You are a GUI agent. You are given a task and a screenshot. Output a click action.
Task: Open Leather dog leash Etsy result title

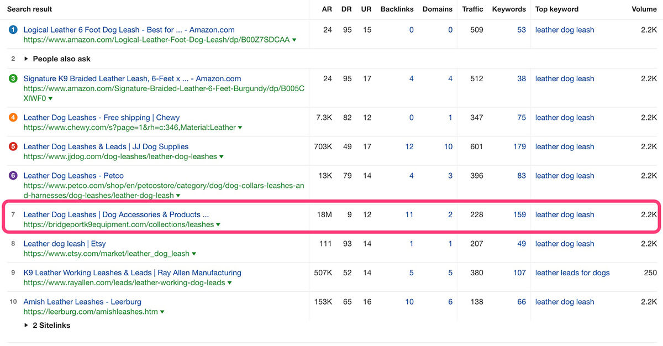(65, 244)
